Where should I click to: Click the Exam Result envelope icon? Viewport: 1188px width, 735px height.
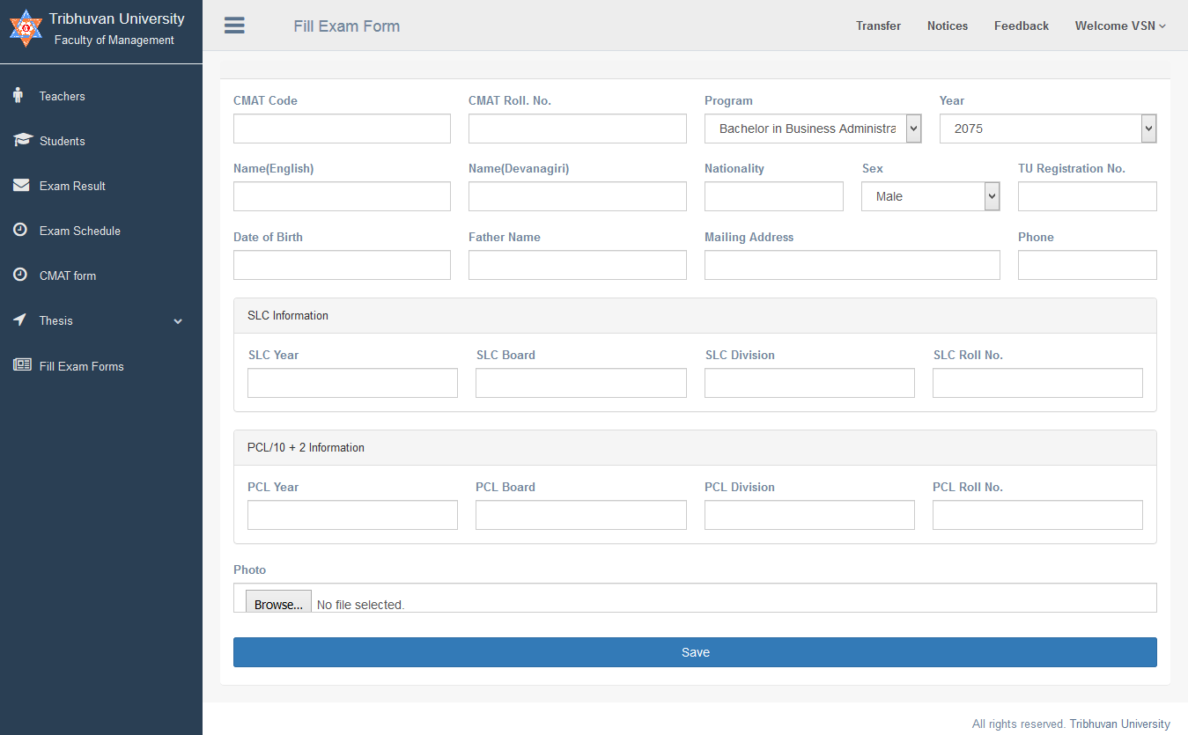click(x=22, y=186)
